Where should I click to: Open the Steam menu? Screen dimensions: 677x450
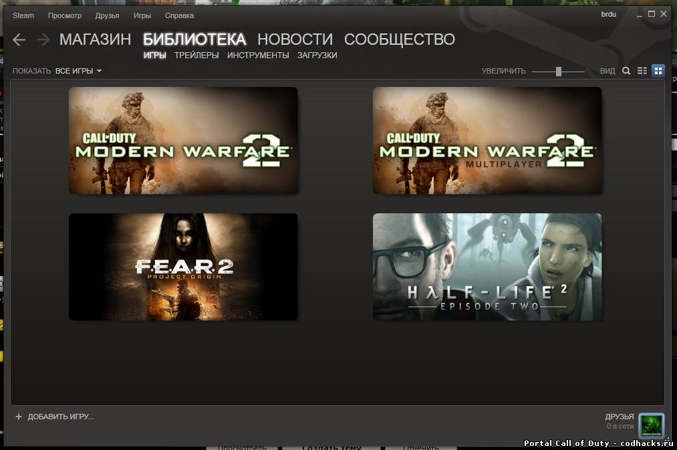[23, 15]
